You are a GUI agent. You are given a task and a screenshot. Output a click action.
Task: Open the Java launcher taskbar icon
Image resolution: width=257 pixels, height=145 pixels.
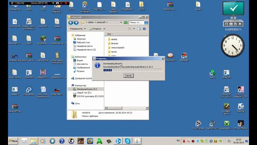coord(137,141)
